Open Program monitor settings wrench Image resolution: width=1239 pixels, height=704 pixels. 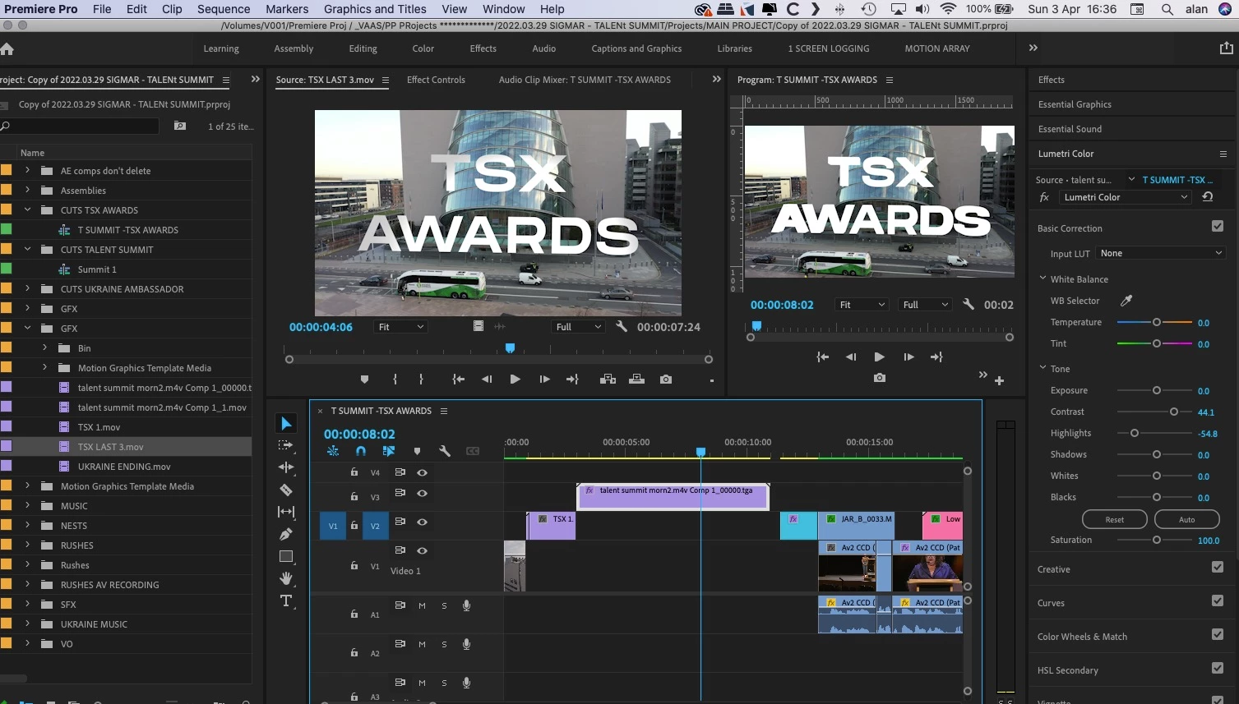tap(969, 304)
